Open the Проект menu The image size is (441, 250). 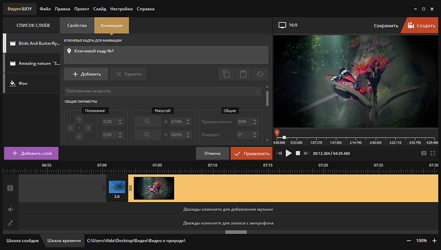(x=81, y=9)
